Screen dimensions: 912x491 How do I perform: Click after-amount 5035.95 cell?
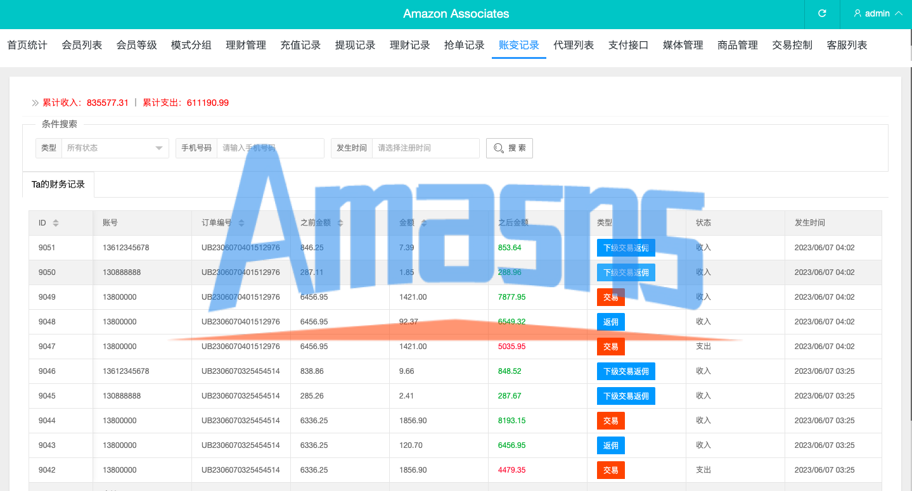(512, 347)
